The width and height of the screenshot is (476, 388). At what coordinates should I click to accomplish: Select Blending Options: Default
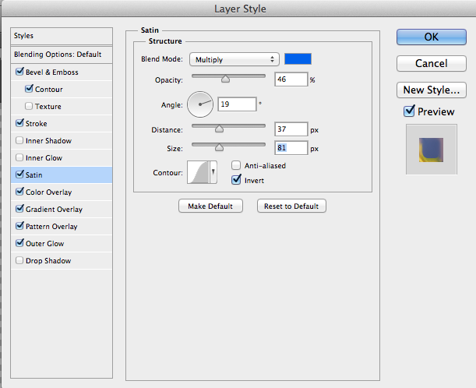click(62, 55)
